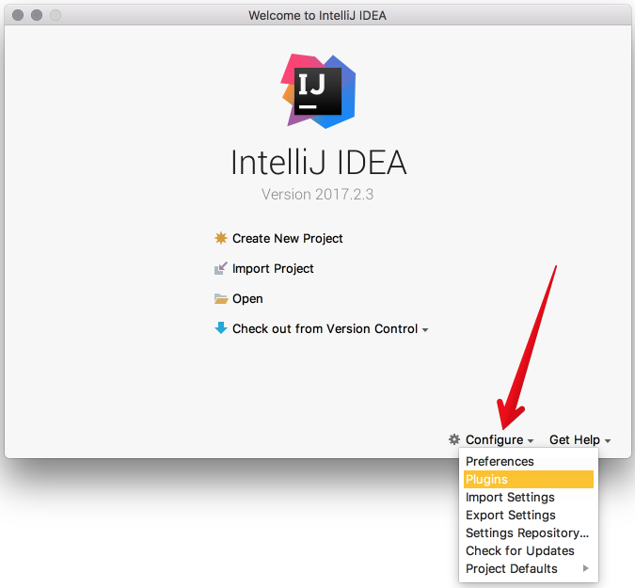Open Settings Repository…
Viewport: 635px width, 588px height.
pos(528,532)
